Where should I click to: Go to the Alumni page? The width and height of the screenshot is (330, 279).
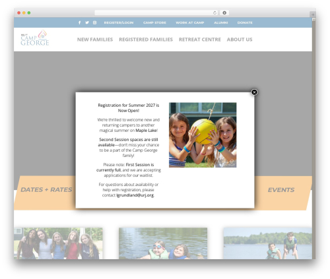[x=221, y=22]
